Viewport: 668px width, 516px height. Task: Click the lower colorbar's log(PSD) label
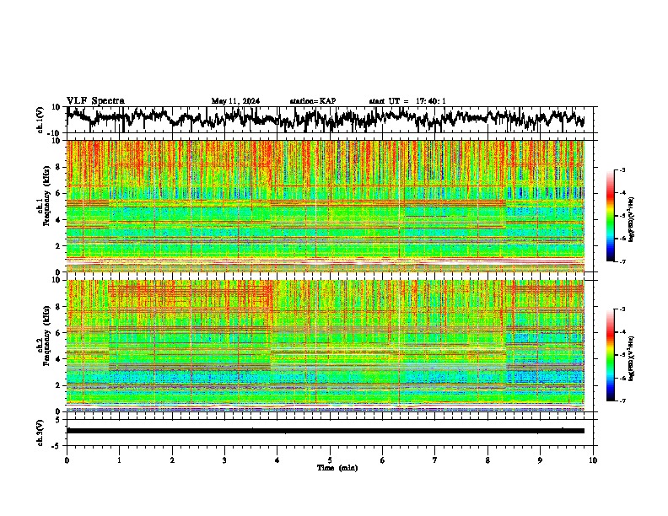pyautogui.click(x=631, y=358)
